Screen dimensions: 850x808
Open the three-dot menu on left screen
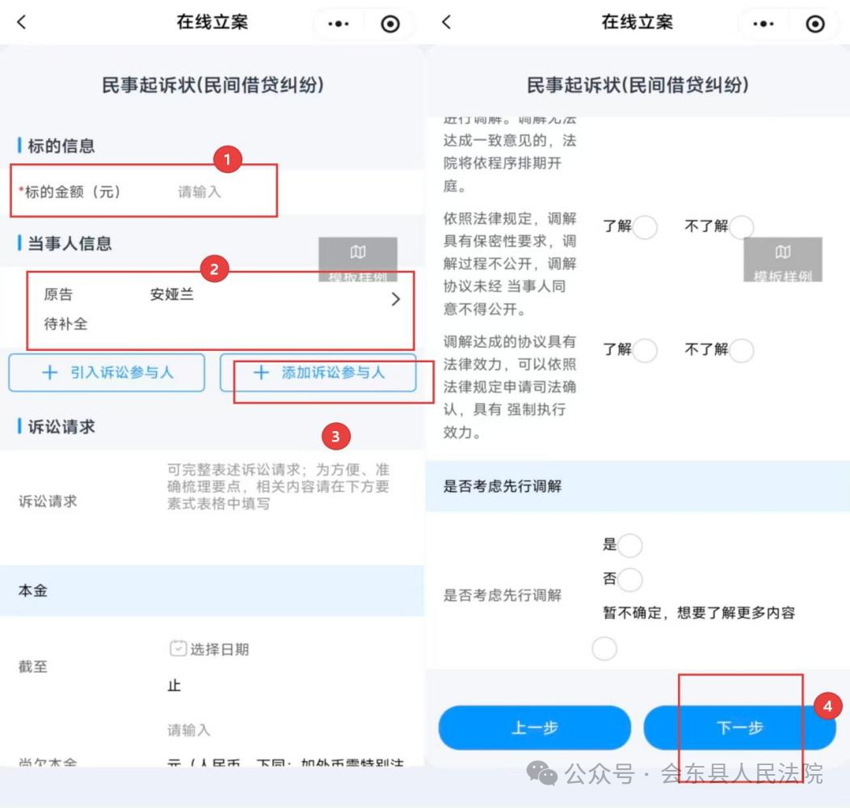coord(339,24)
